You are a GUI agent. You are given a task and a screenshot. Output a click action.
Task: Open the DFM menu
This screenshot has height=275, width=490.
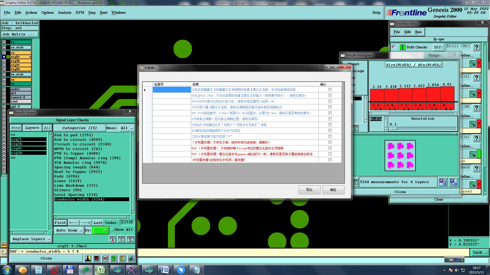[x=80, y=12]
